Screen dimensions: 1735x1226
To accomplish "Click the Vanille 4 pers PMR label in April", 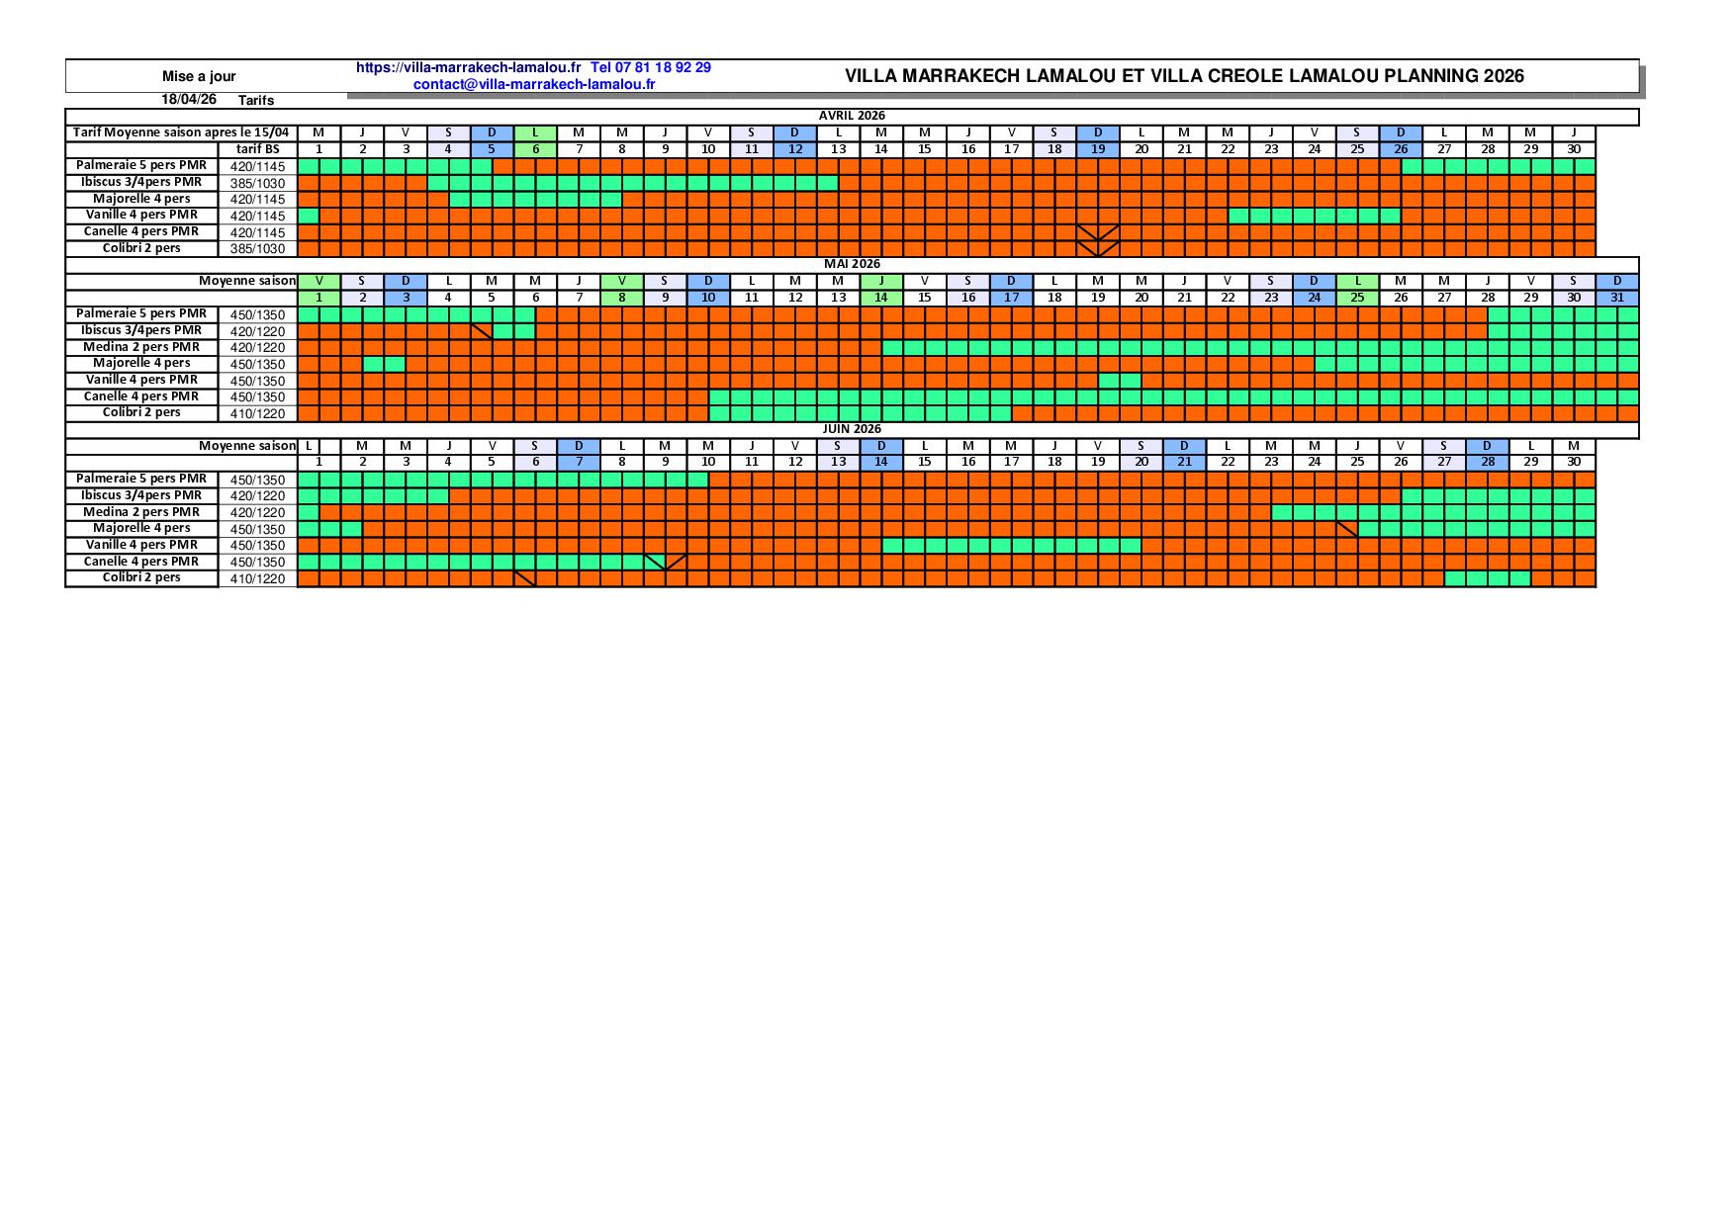I will pyautogui.click(x=141, y=215).
